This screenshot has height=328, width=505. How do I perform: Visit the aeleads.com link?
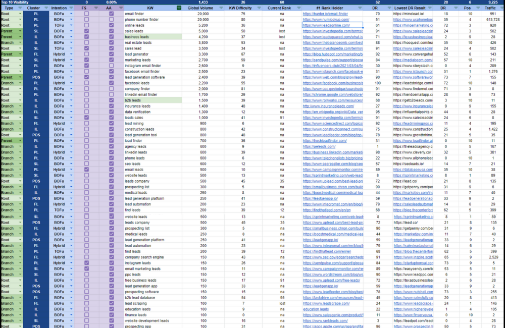[319, 146]
